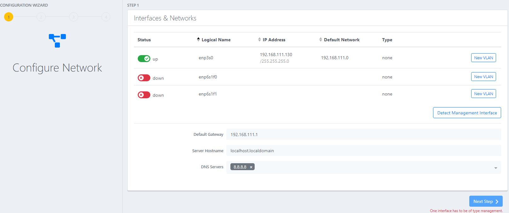The width and height of the screenshot is (509, 213).
Task: Go to wizard step 3 circle
Action: point(73,17)
